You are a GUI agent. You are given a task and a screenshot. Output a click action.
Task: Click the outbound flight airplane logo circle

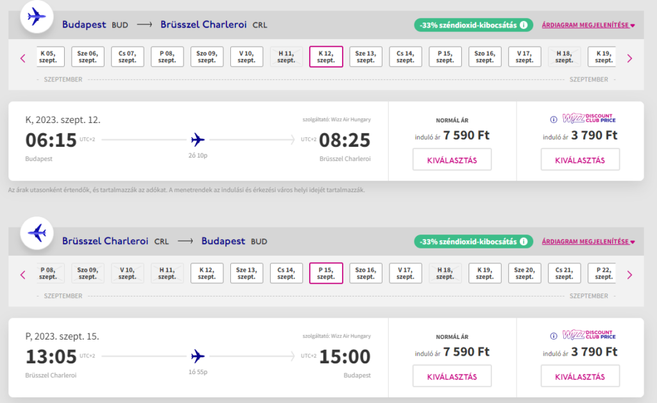pos(37,17)
